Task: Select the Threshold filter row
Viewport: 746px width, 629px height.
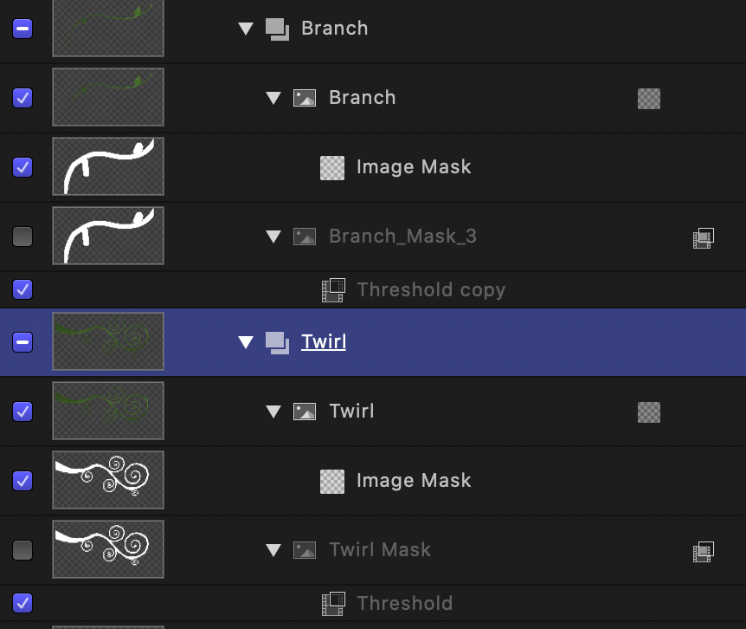Action: tap(373, 603)
